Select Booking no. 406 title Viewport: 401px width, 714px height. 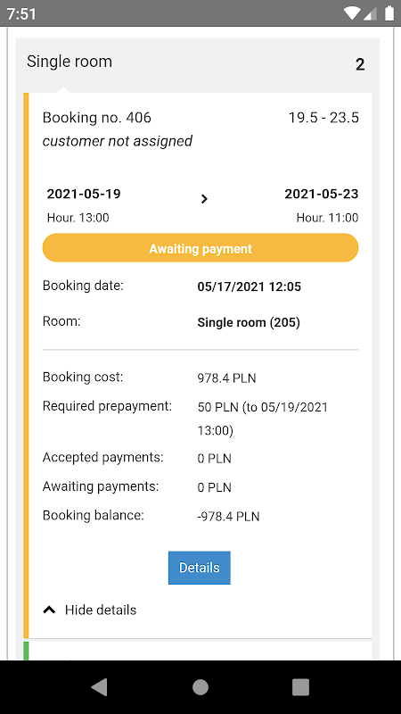pyautogui.click(x=97, y=118)
